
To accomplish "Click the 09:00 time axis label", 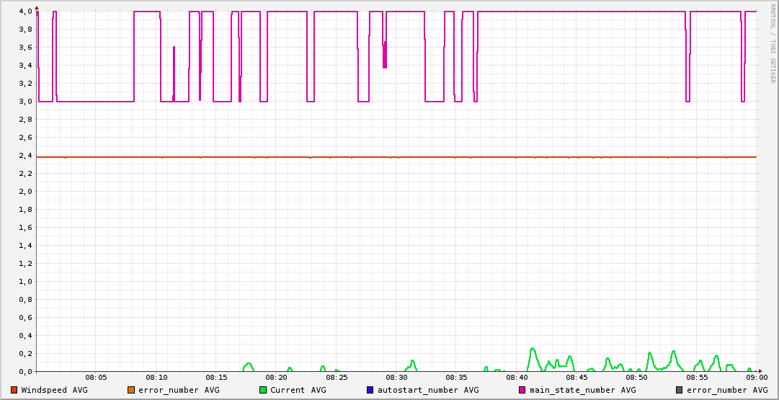I will point(757,378).
